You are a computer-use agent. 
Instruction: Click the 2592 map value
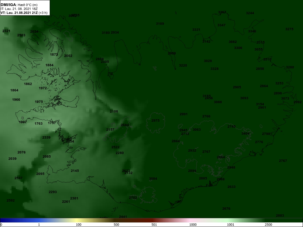[x=10, y=201]
